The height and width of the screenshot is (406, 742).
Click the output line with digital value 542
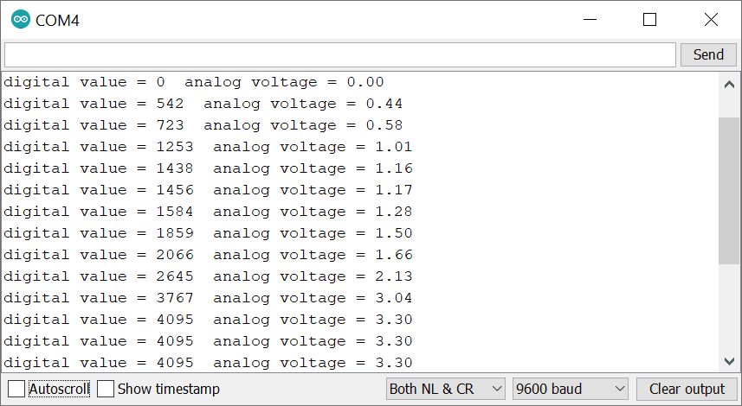click(x=203, y=104)
